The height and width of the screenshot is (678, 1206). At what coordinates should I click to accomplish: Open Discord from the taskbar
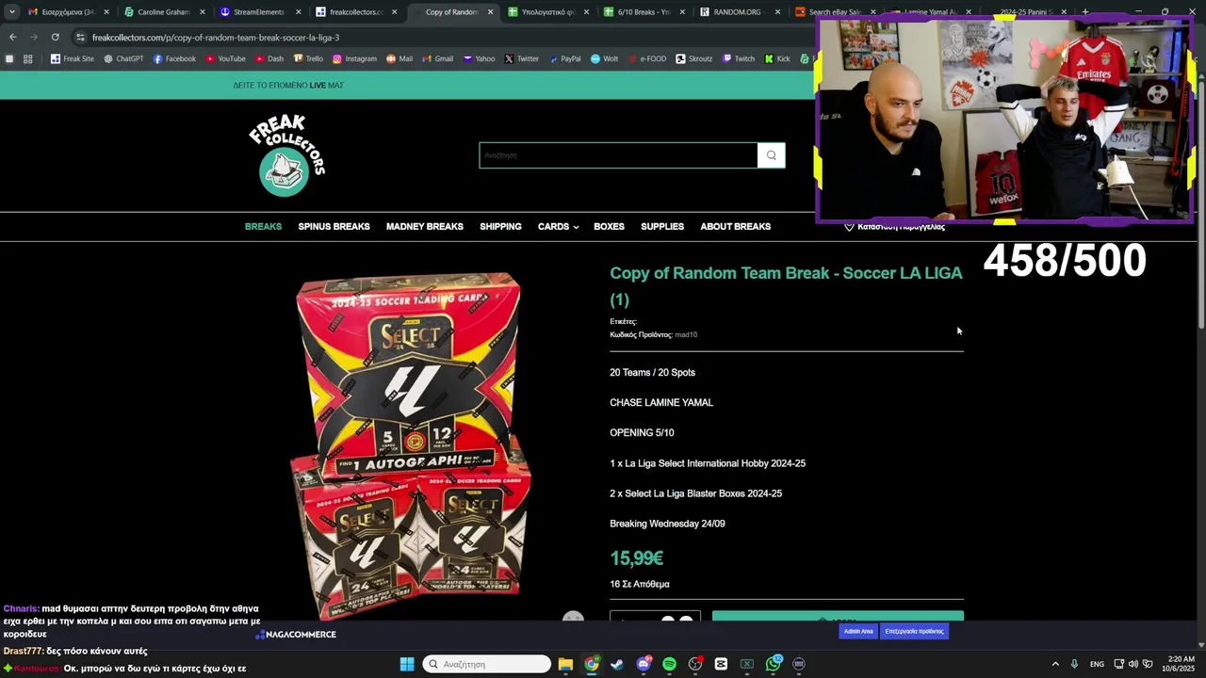point(644,664)
